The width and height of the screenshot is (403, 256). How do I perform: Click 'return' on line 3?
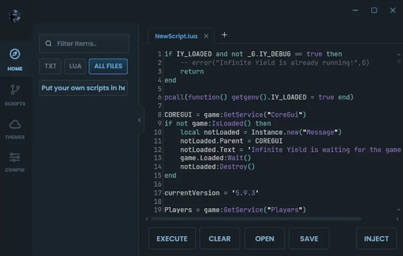click(192, 72)
